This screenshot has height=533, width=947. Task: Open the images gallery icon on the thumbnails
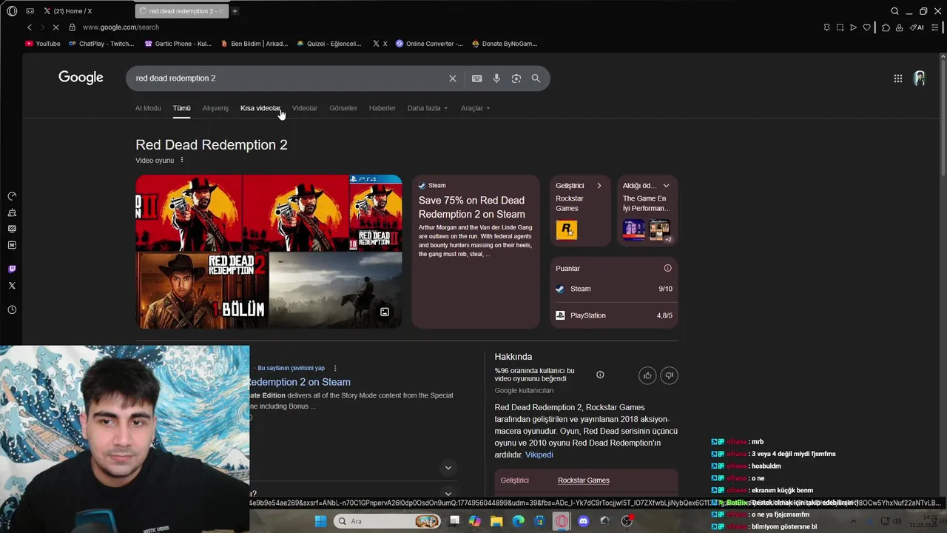point(385,312)
